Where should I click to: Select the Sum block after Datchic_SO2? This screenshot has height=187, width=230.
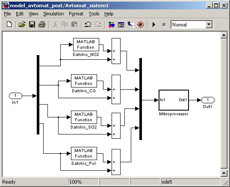pyautogui.click(x=116, y=126)
